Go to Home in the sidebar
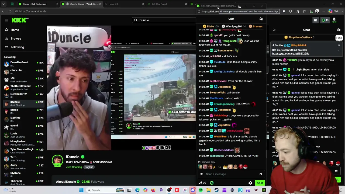Viewport: 345px width, 194px height. click(x=15, y=30)
